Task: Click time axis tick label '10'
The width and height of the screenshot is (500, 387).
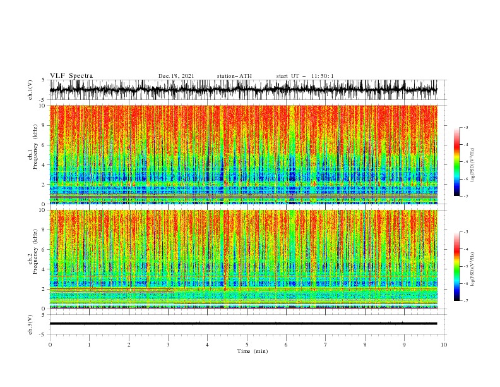Action: click(x=444, y=345)
